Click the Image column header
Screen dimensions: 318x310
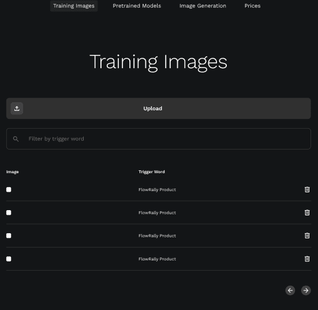click(12, 172)
